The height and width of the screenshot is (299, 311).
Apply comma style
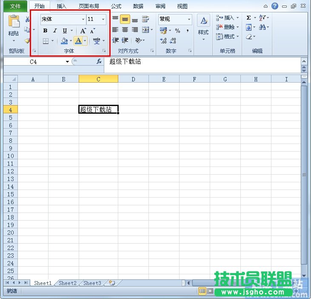188,31
